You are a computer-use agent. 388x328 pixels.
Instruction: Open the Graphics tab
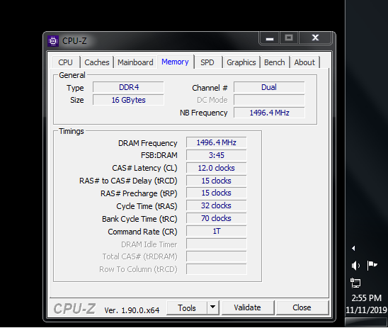coord(241,62)
